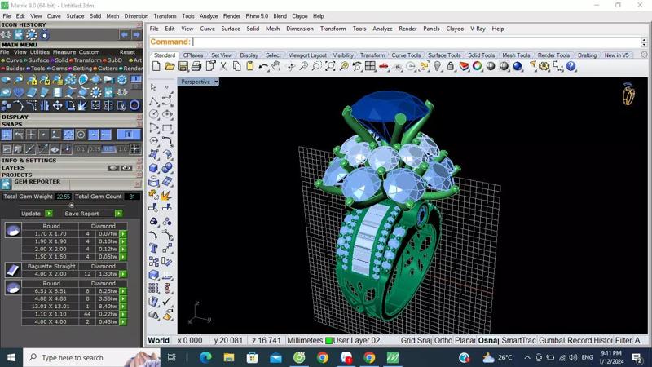Toggle Gumball in status bar
The image size is (652, 367).
pos(552,340)
